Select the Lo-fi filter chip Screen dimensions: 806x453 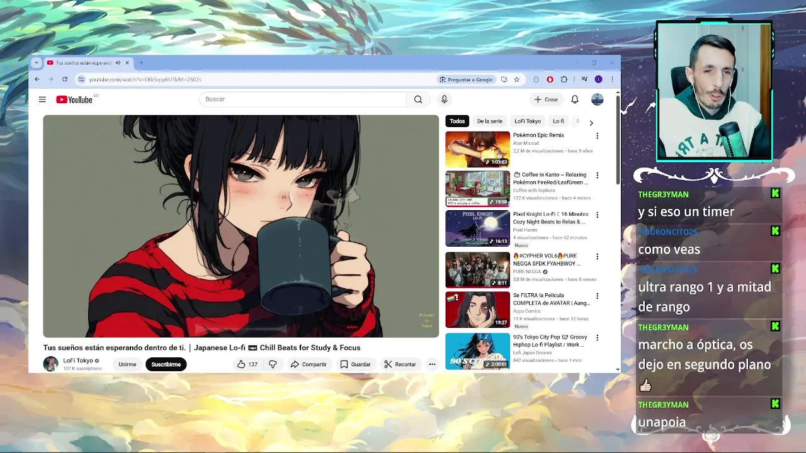click(x=559, y=121)
